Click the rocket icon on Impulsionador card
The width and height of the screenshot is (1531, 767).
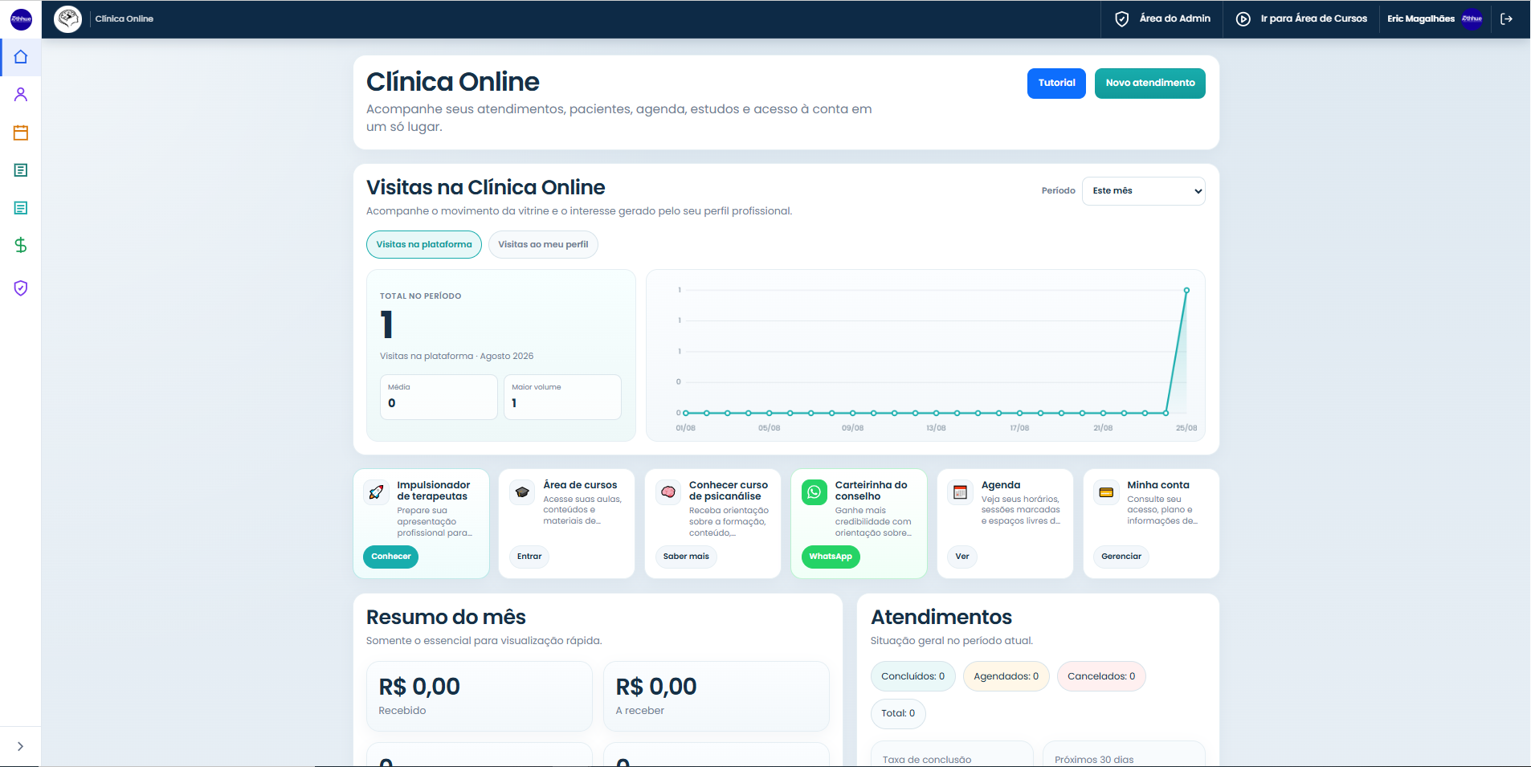coord(376,492)
